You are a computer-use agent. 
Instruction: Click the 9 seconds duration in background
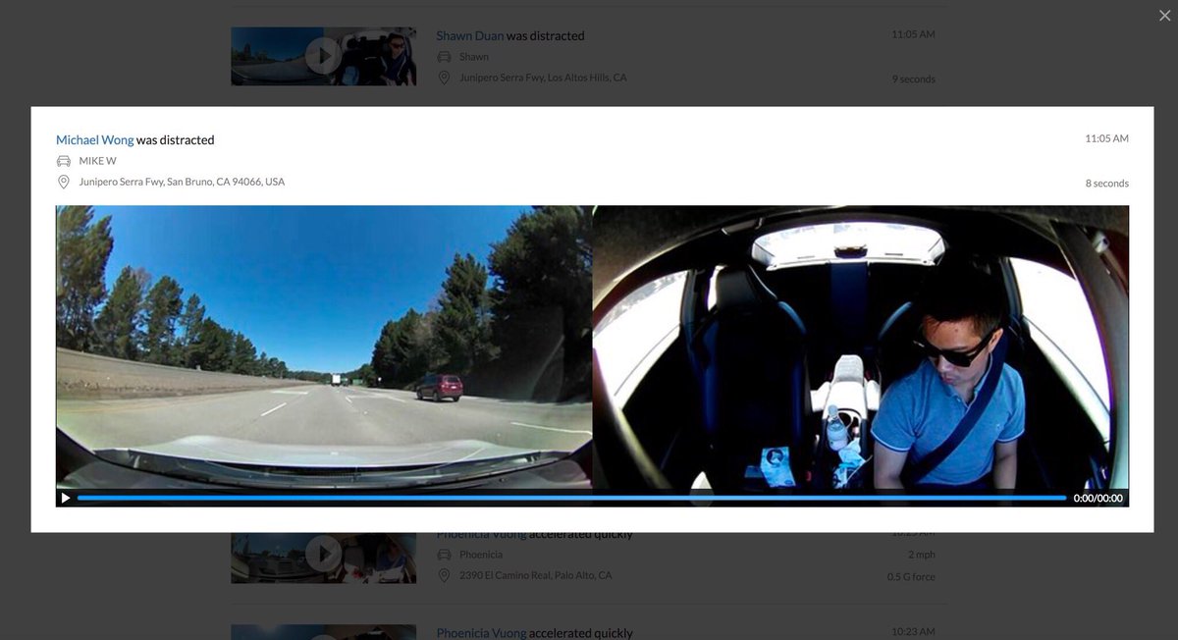coord(914,80)
